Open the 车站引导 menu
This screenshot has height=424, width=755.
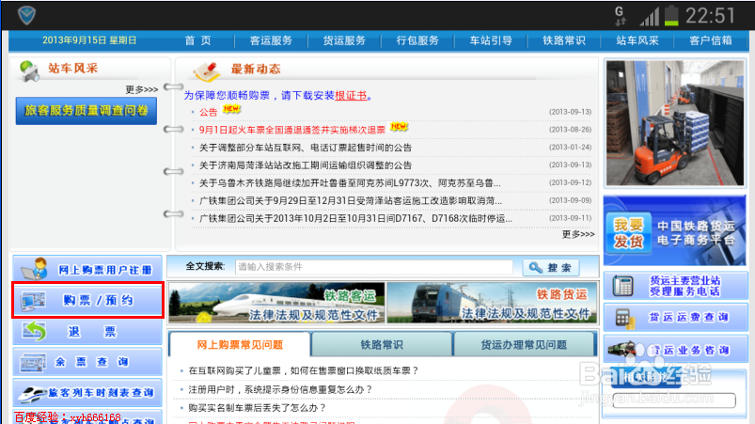(x=491, y=40)
